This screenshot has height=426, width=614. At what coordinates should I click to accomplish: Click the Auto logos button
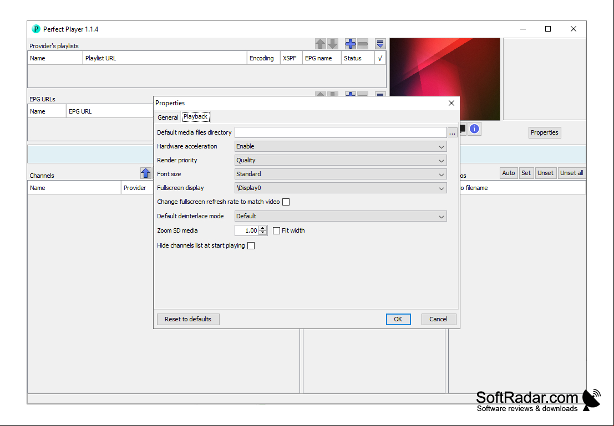(509, 173)
